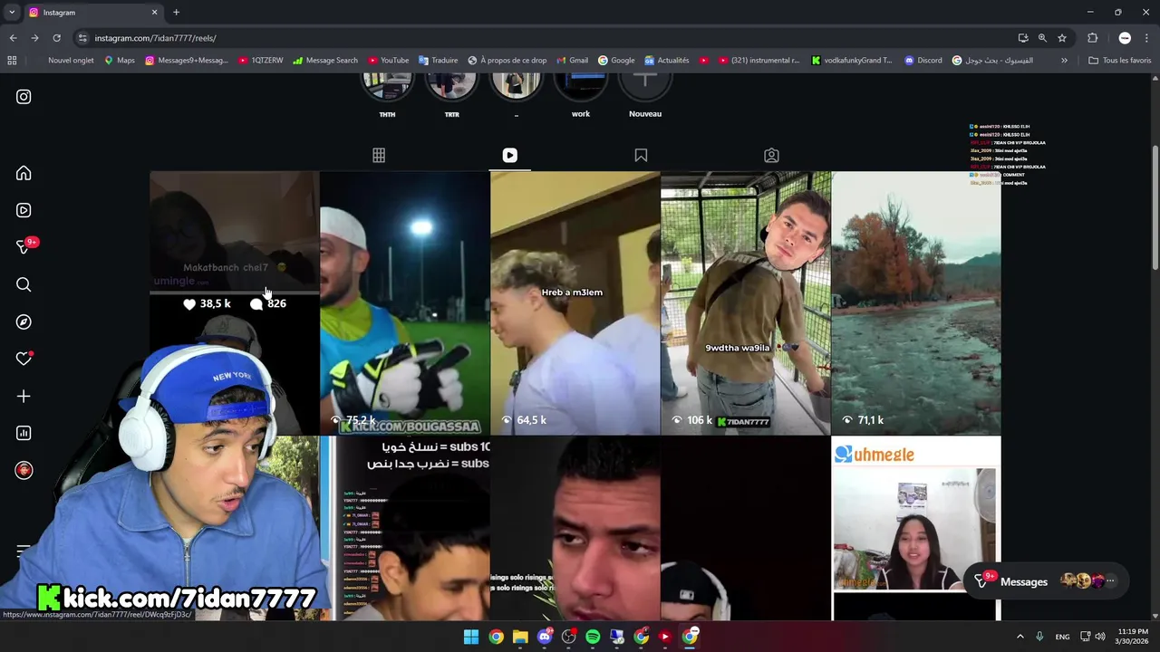
Task: Show hidden system tray icons
Action: click(1020, 637)
